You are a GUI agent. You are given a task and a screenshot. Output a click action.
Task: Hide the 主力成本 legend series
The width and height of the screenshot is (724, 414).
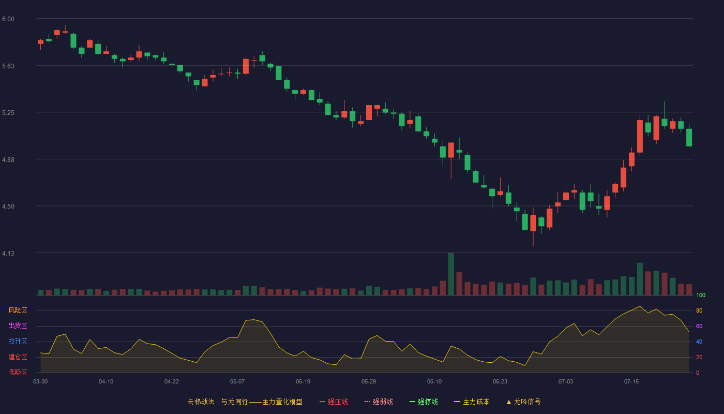472,402
